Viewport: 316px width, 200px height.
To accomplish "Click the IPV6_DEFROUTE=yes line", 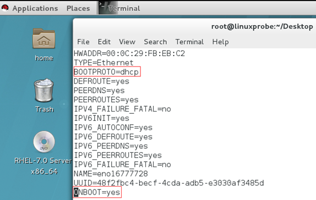I will coord(113,137).
